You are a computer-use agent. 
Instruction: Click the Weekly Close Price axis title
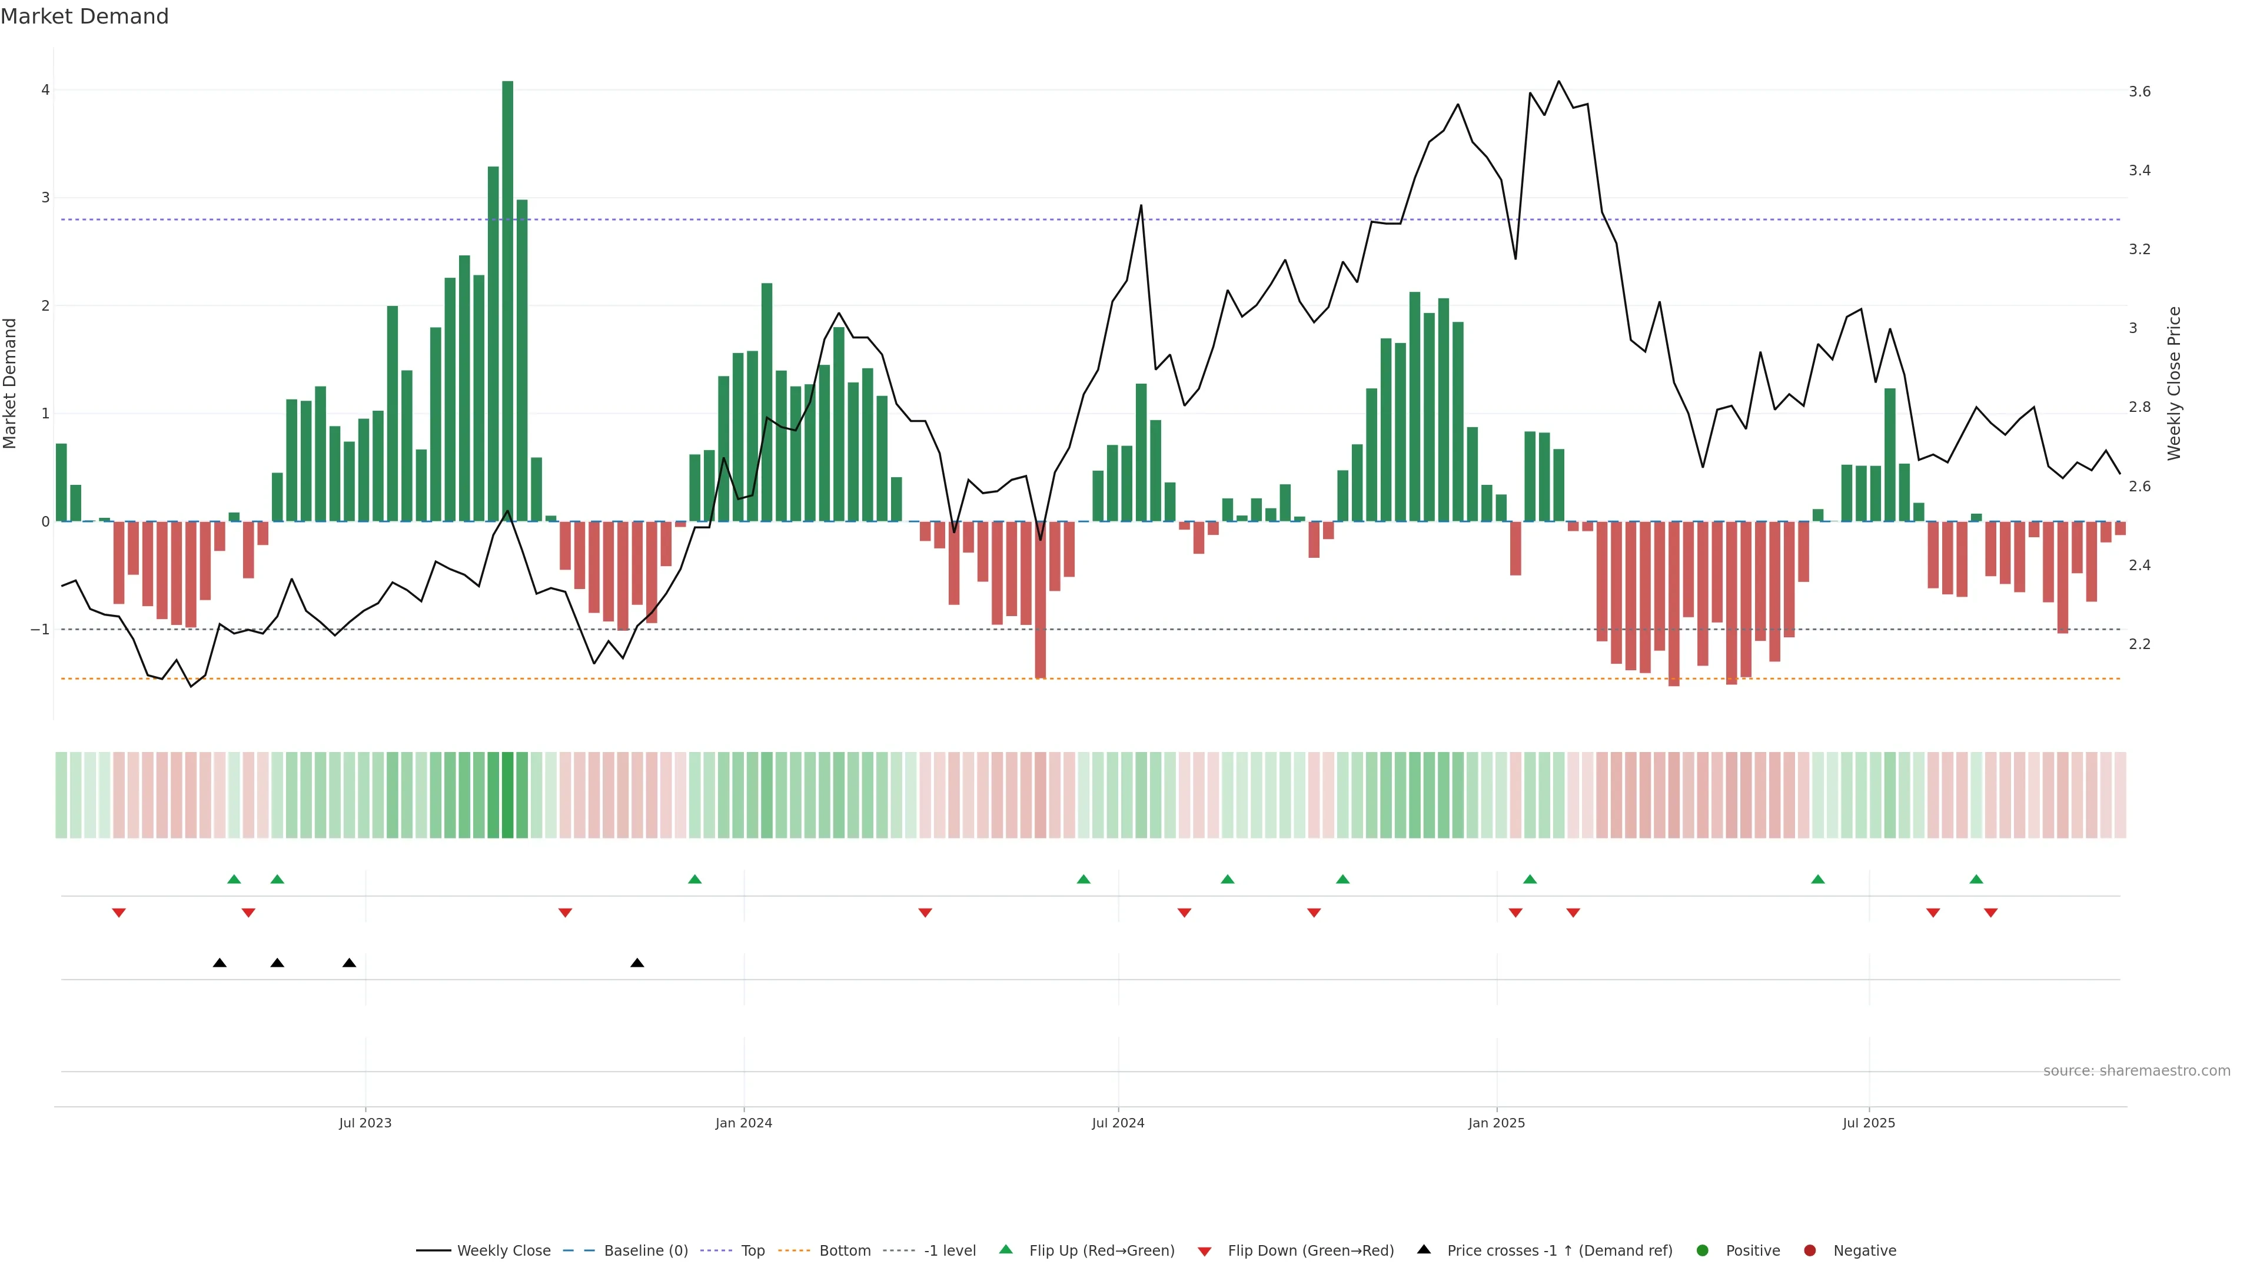click(2173, 383)
